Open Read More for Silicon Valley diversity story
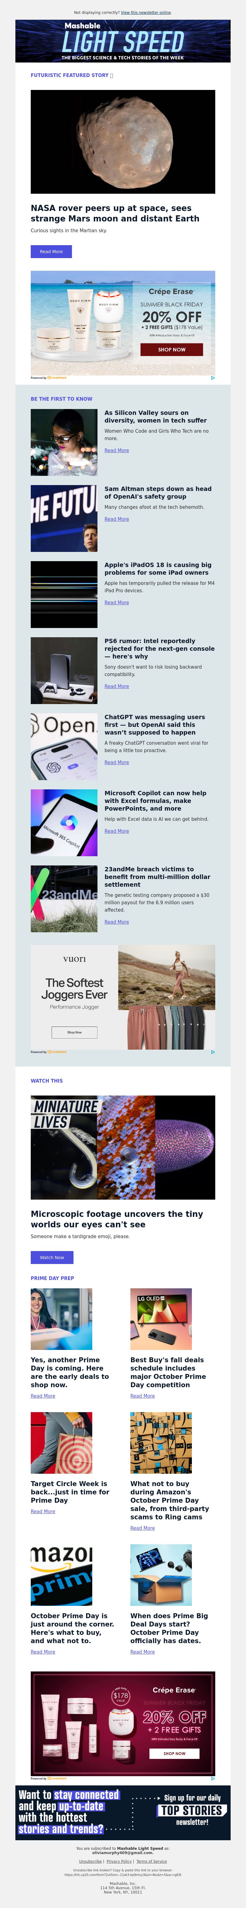This screenshot has height=1908, width=246. pyautogui.click(x=117, y=450)
